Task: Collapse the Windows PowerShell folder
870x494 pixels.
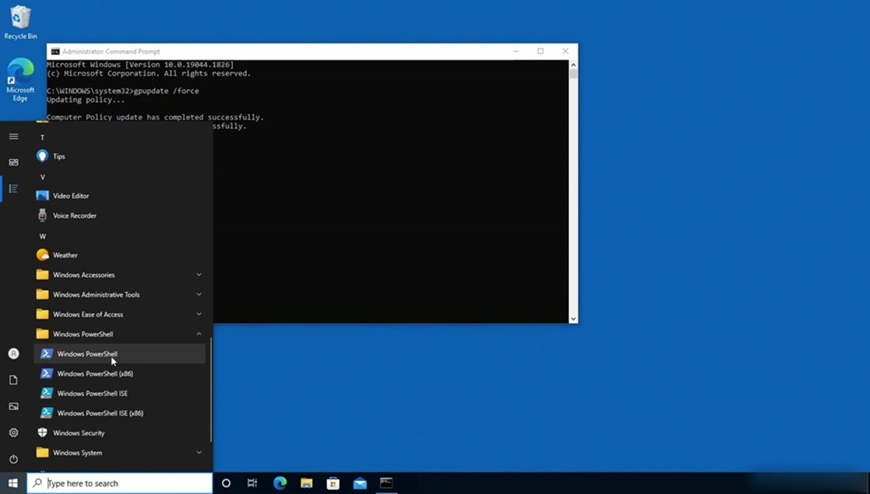Action: coord(120,334)
